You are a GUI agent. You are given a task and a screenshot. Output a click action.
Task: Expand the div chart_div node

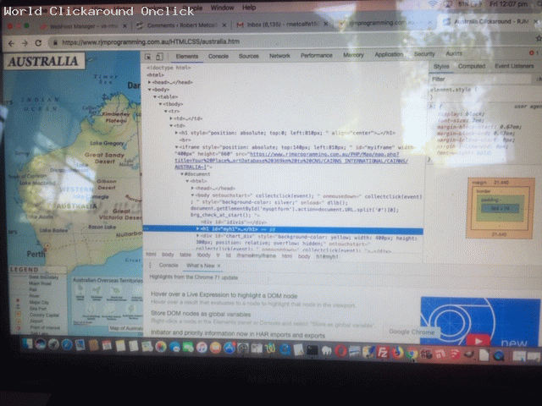[197, 237]
